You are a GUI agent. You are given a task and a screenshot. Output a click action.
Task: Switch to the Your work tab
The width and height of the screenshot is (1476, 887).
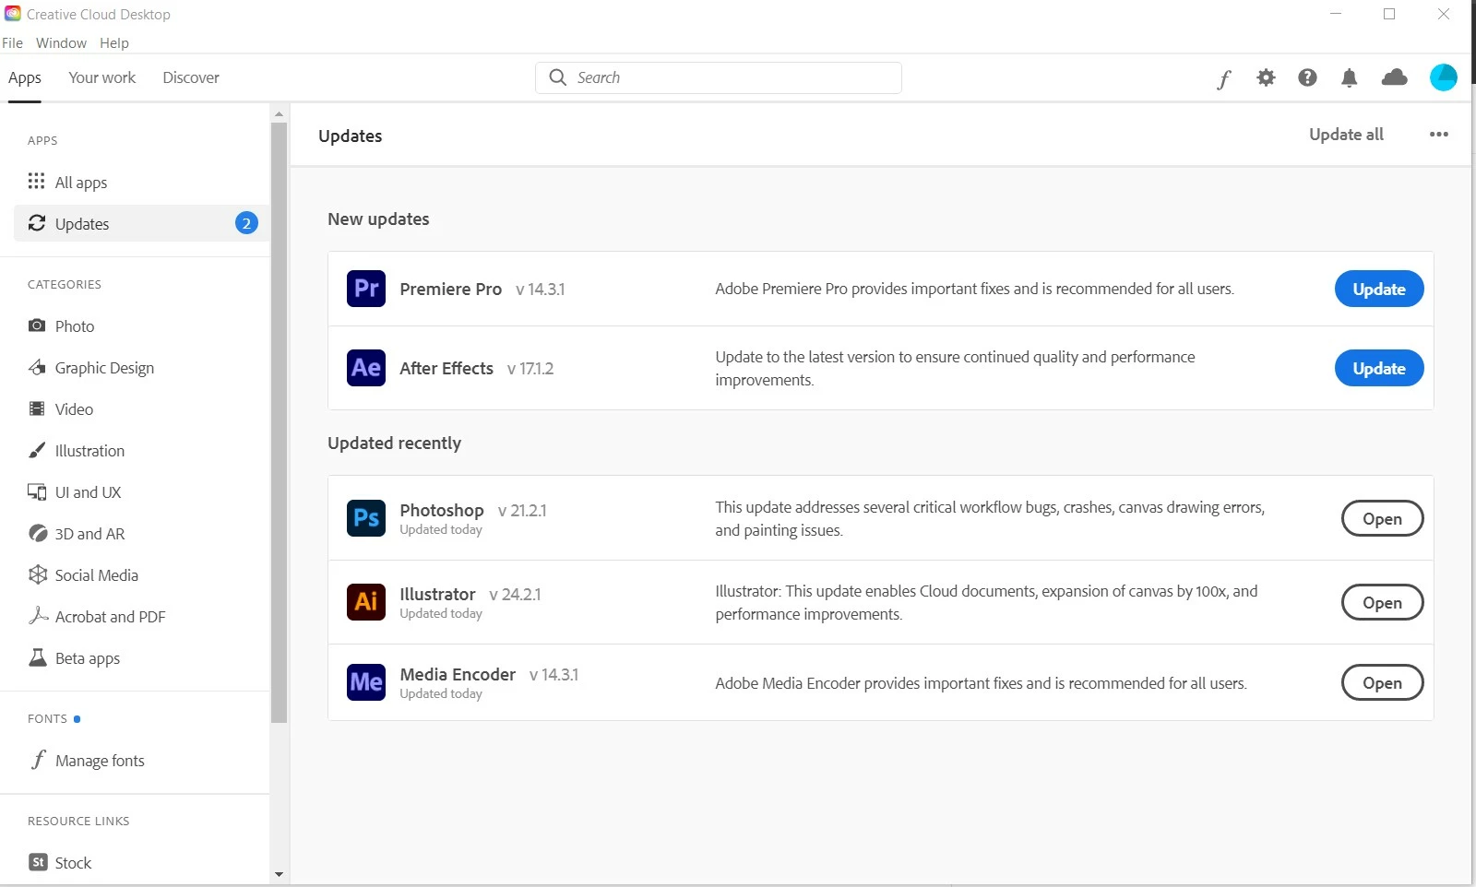pyautogui.click(x=101, y=77)
